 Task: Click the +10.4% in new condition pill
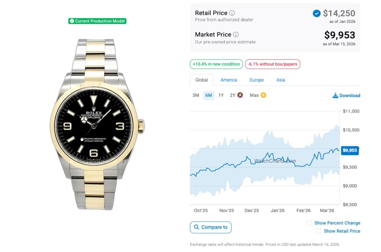pos(216,64)
